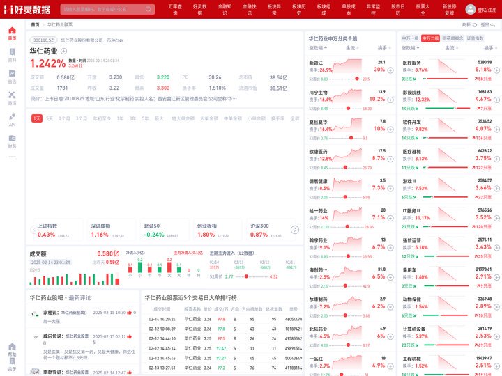Open the 上证指数 index card
Image resolution: width=502 pixels, height=376 pixels.
58,230
